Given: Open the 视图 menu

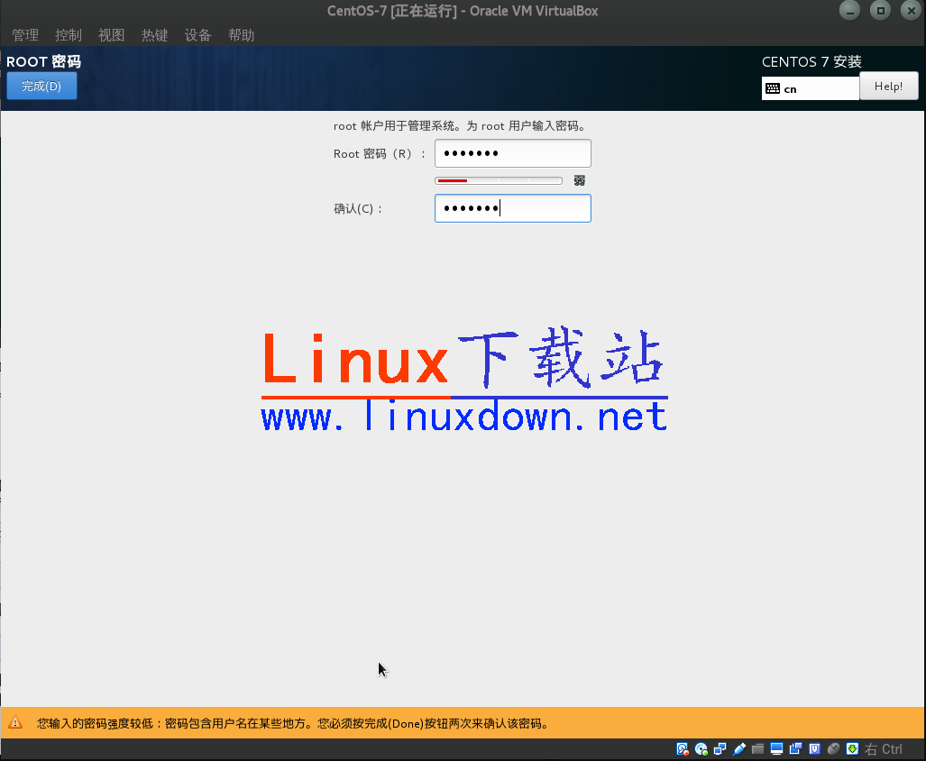Looking at the screenshot, I should coord(112,35).
